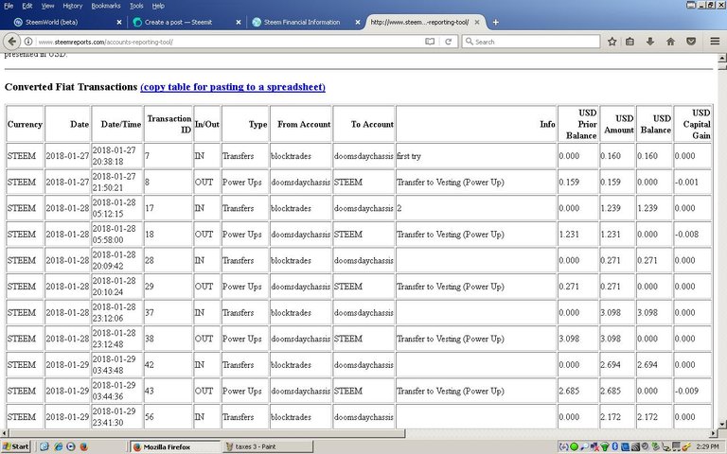Bookmark this page with the star icon
This screenshot has height=454, width=727.
tap(612, 42)
